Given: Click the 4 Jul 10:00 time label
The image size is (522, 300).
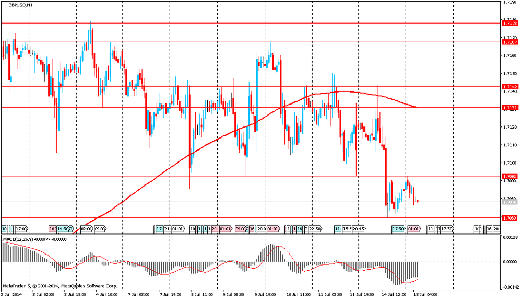Looking at the screenshot, I should [x=107, y=295].
